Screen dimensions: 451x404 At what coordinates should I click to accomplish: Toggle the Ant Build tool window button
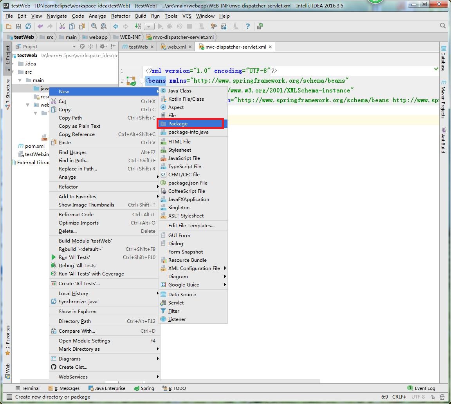443,140
